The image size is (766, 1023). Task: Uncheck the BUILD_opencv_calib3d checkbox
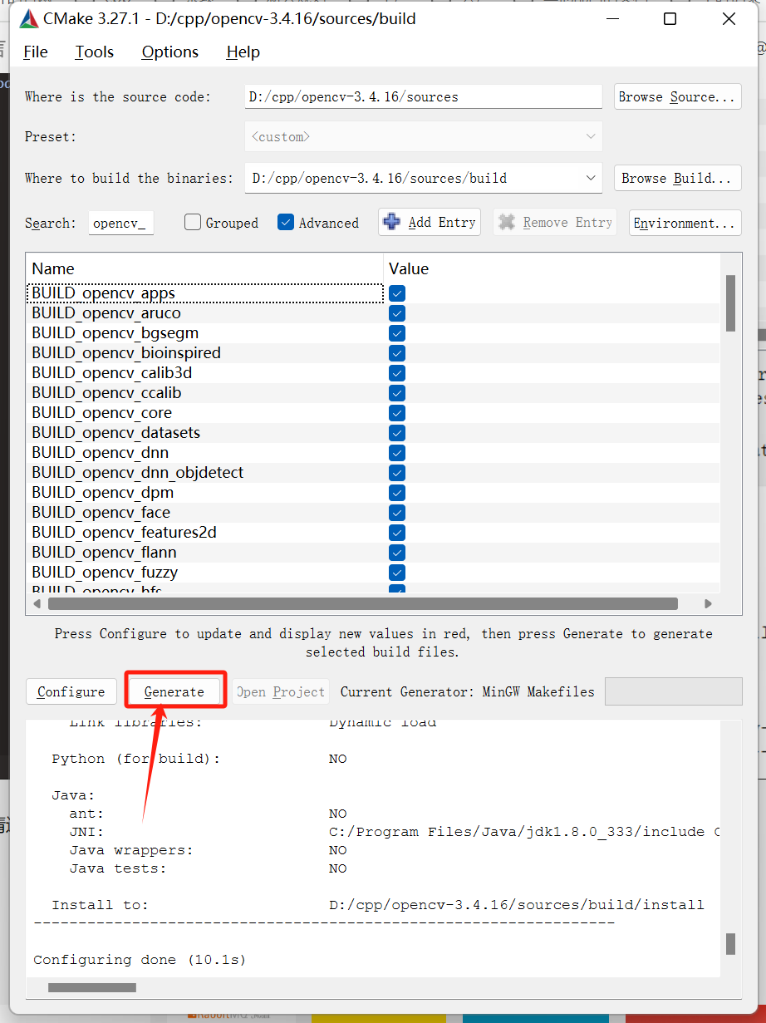pos(397,373)
